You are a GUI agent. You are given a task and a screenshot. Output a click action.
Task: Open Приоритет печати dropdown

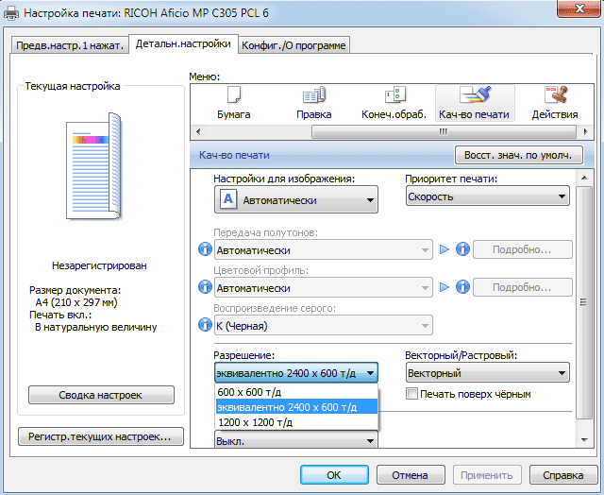pyautogui.click(x=487, y=196)
